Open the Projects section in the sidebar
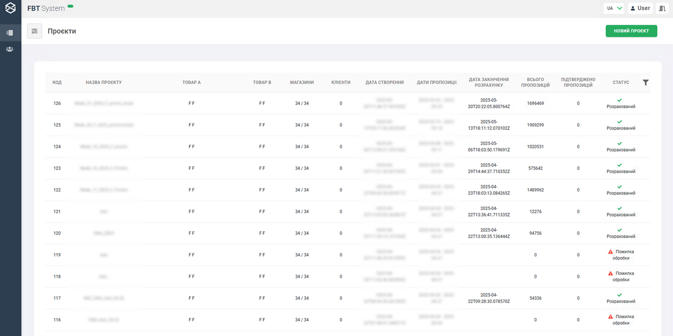Screen dimensions: 673x336 click(x=10, y=32)
